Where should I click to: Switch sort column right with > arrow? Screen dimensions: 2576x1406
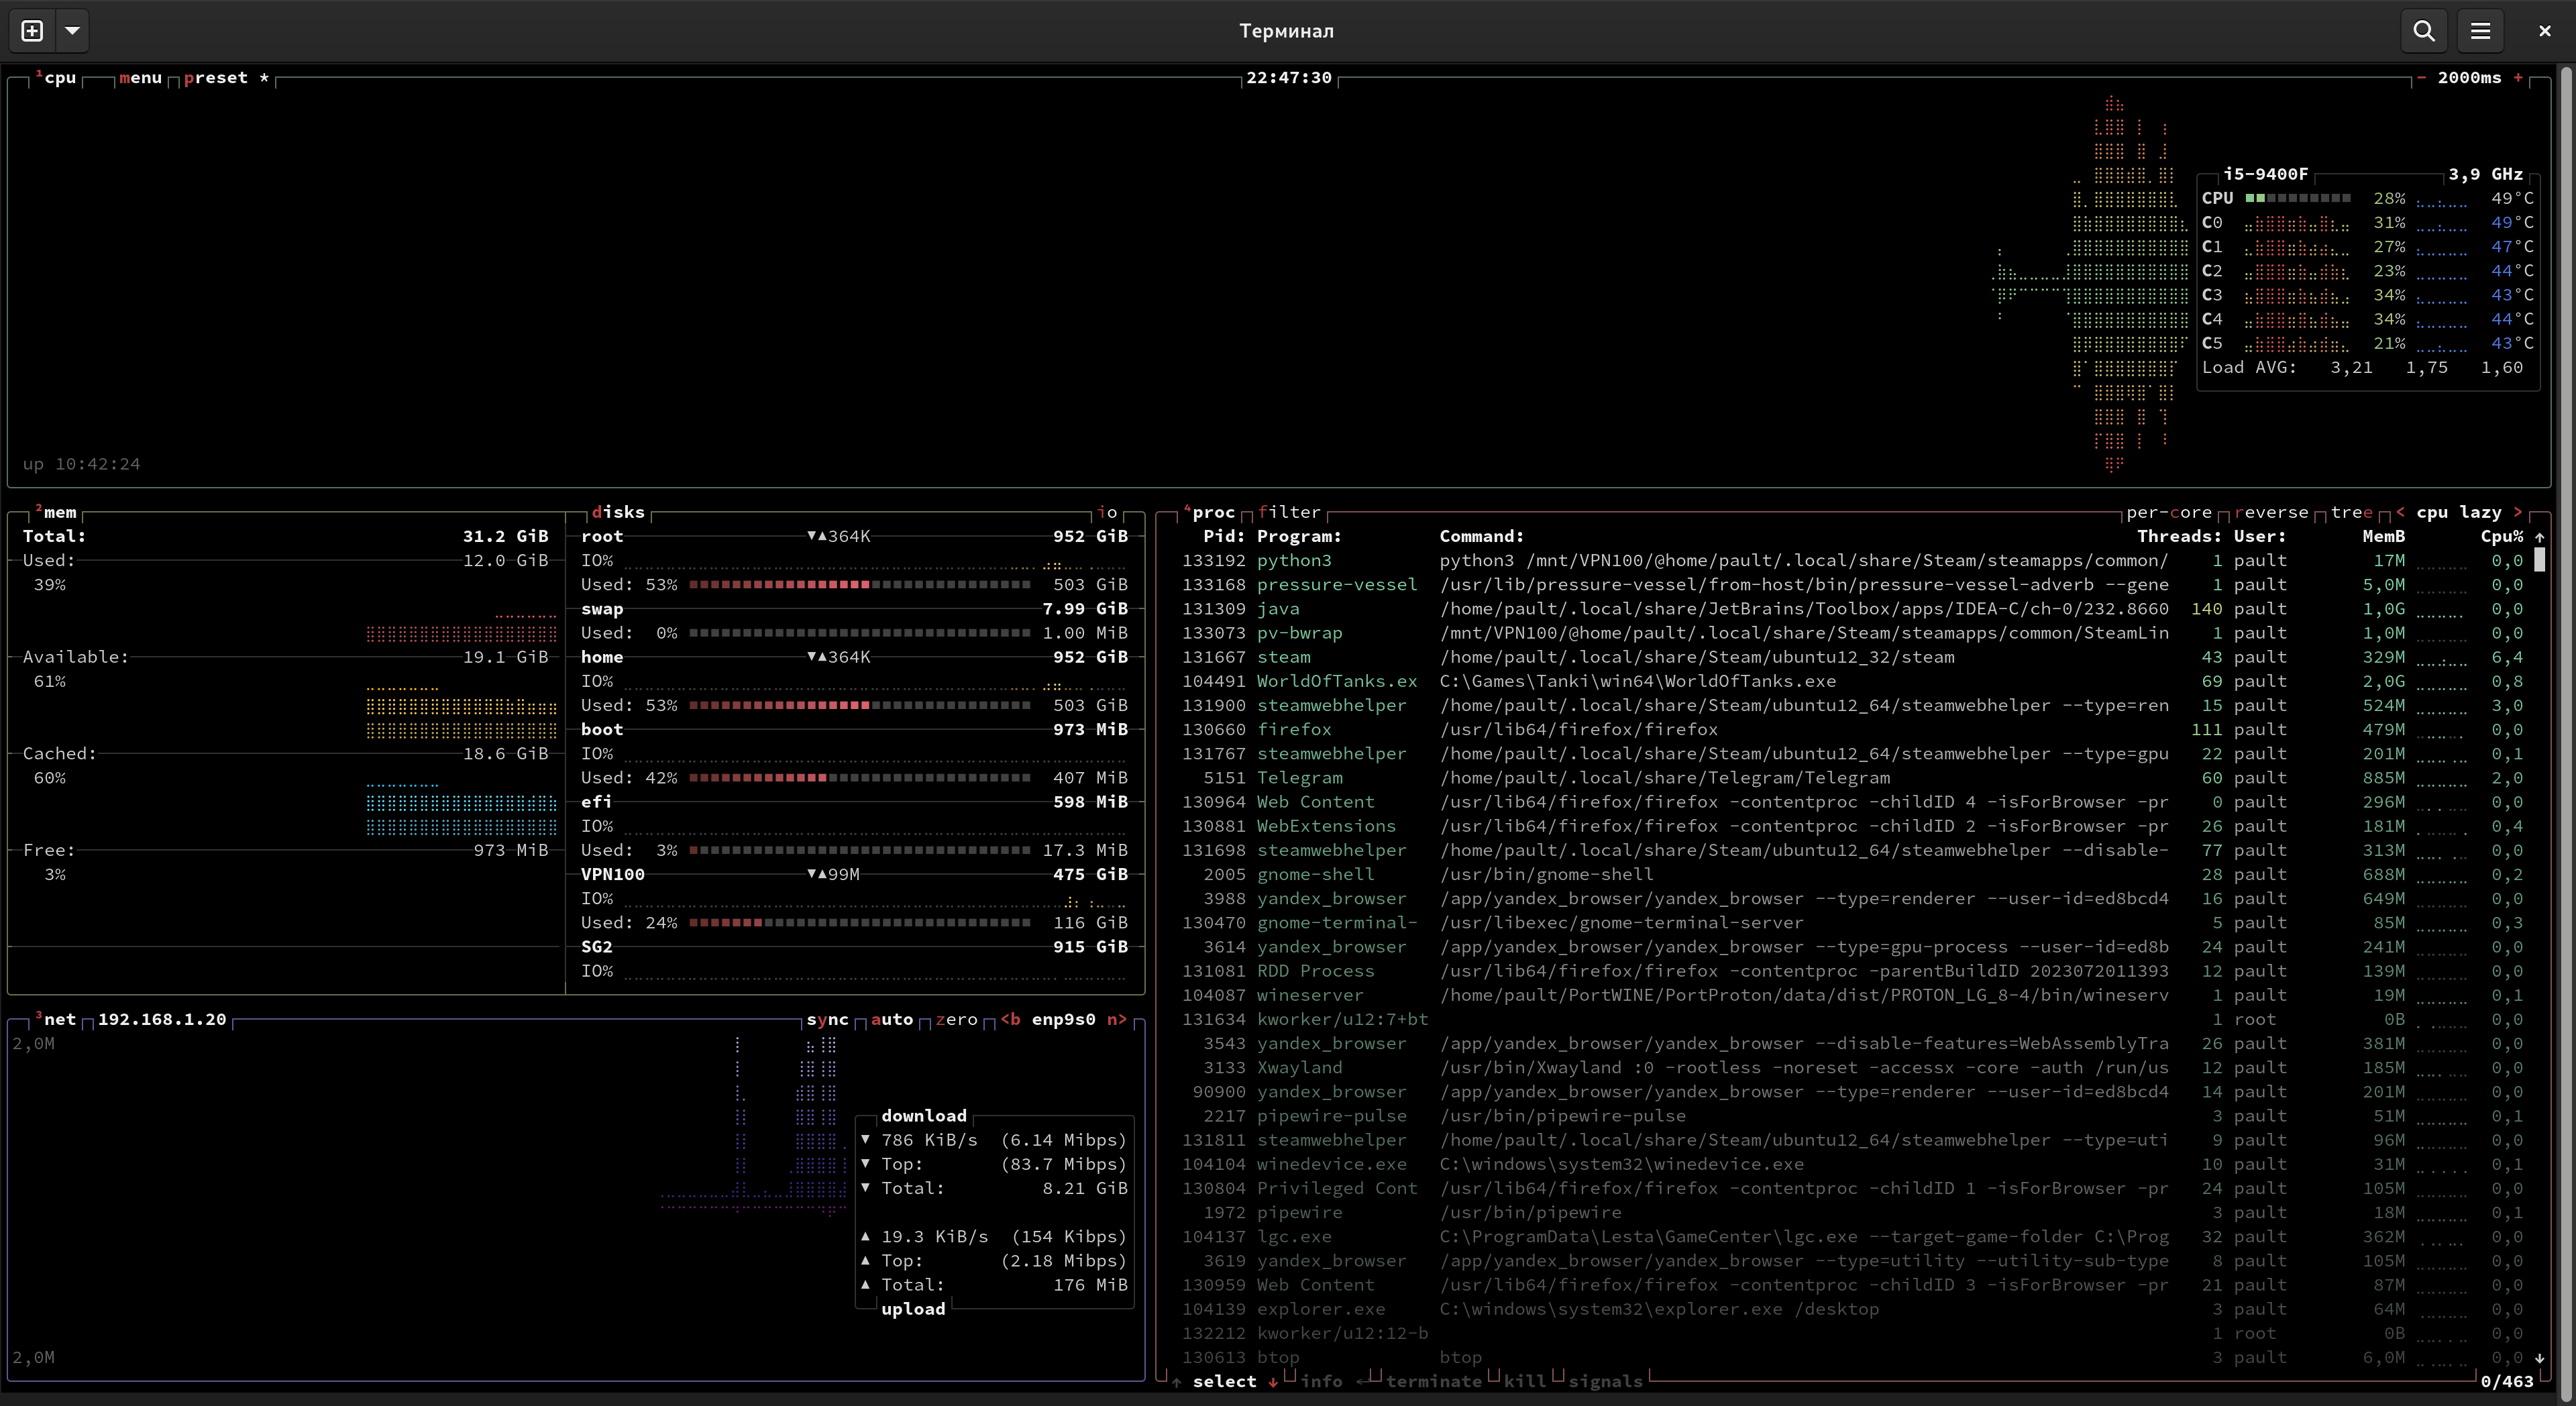point(2518,512)
